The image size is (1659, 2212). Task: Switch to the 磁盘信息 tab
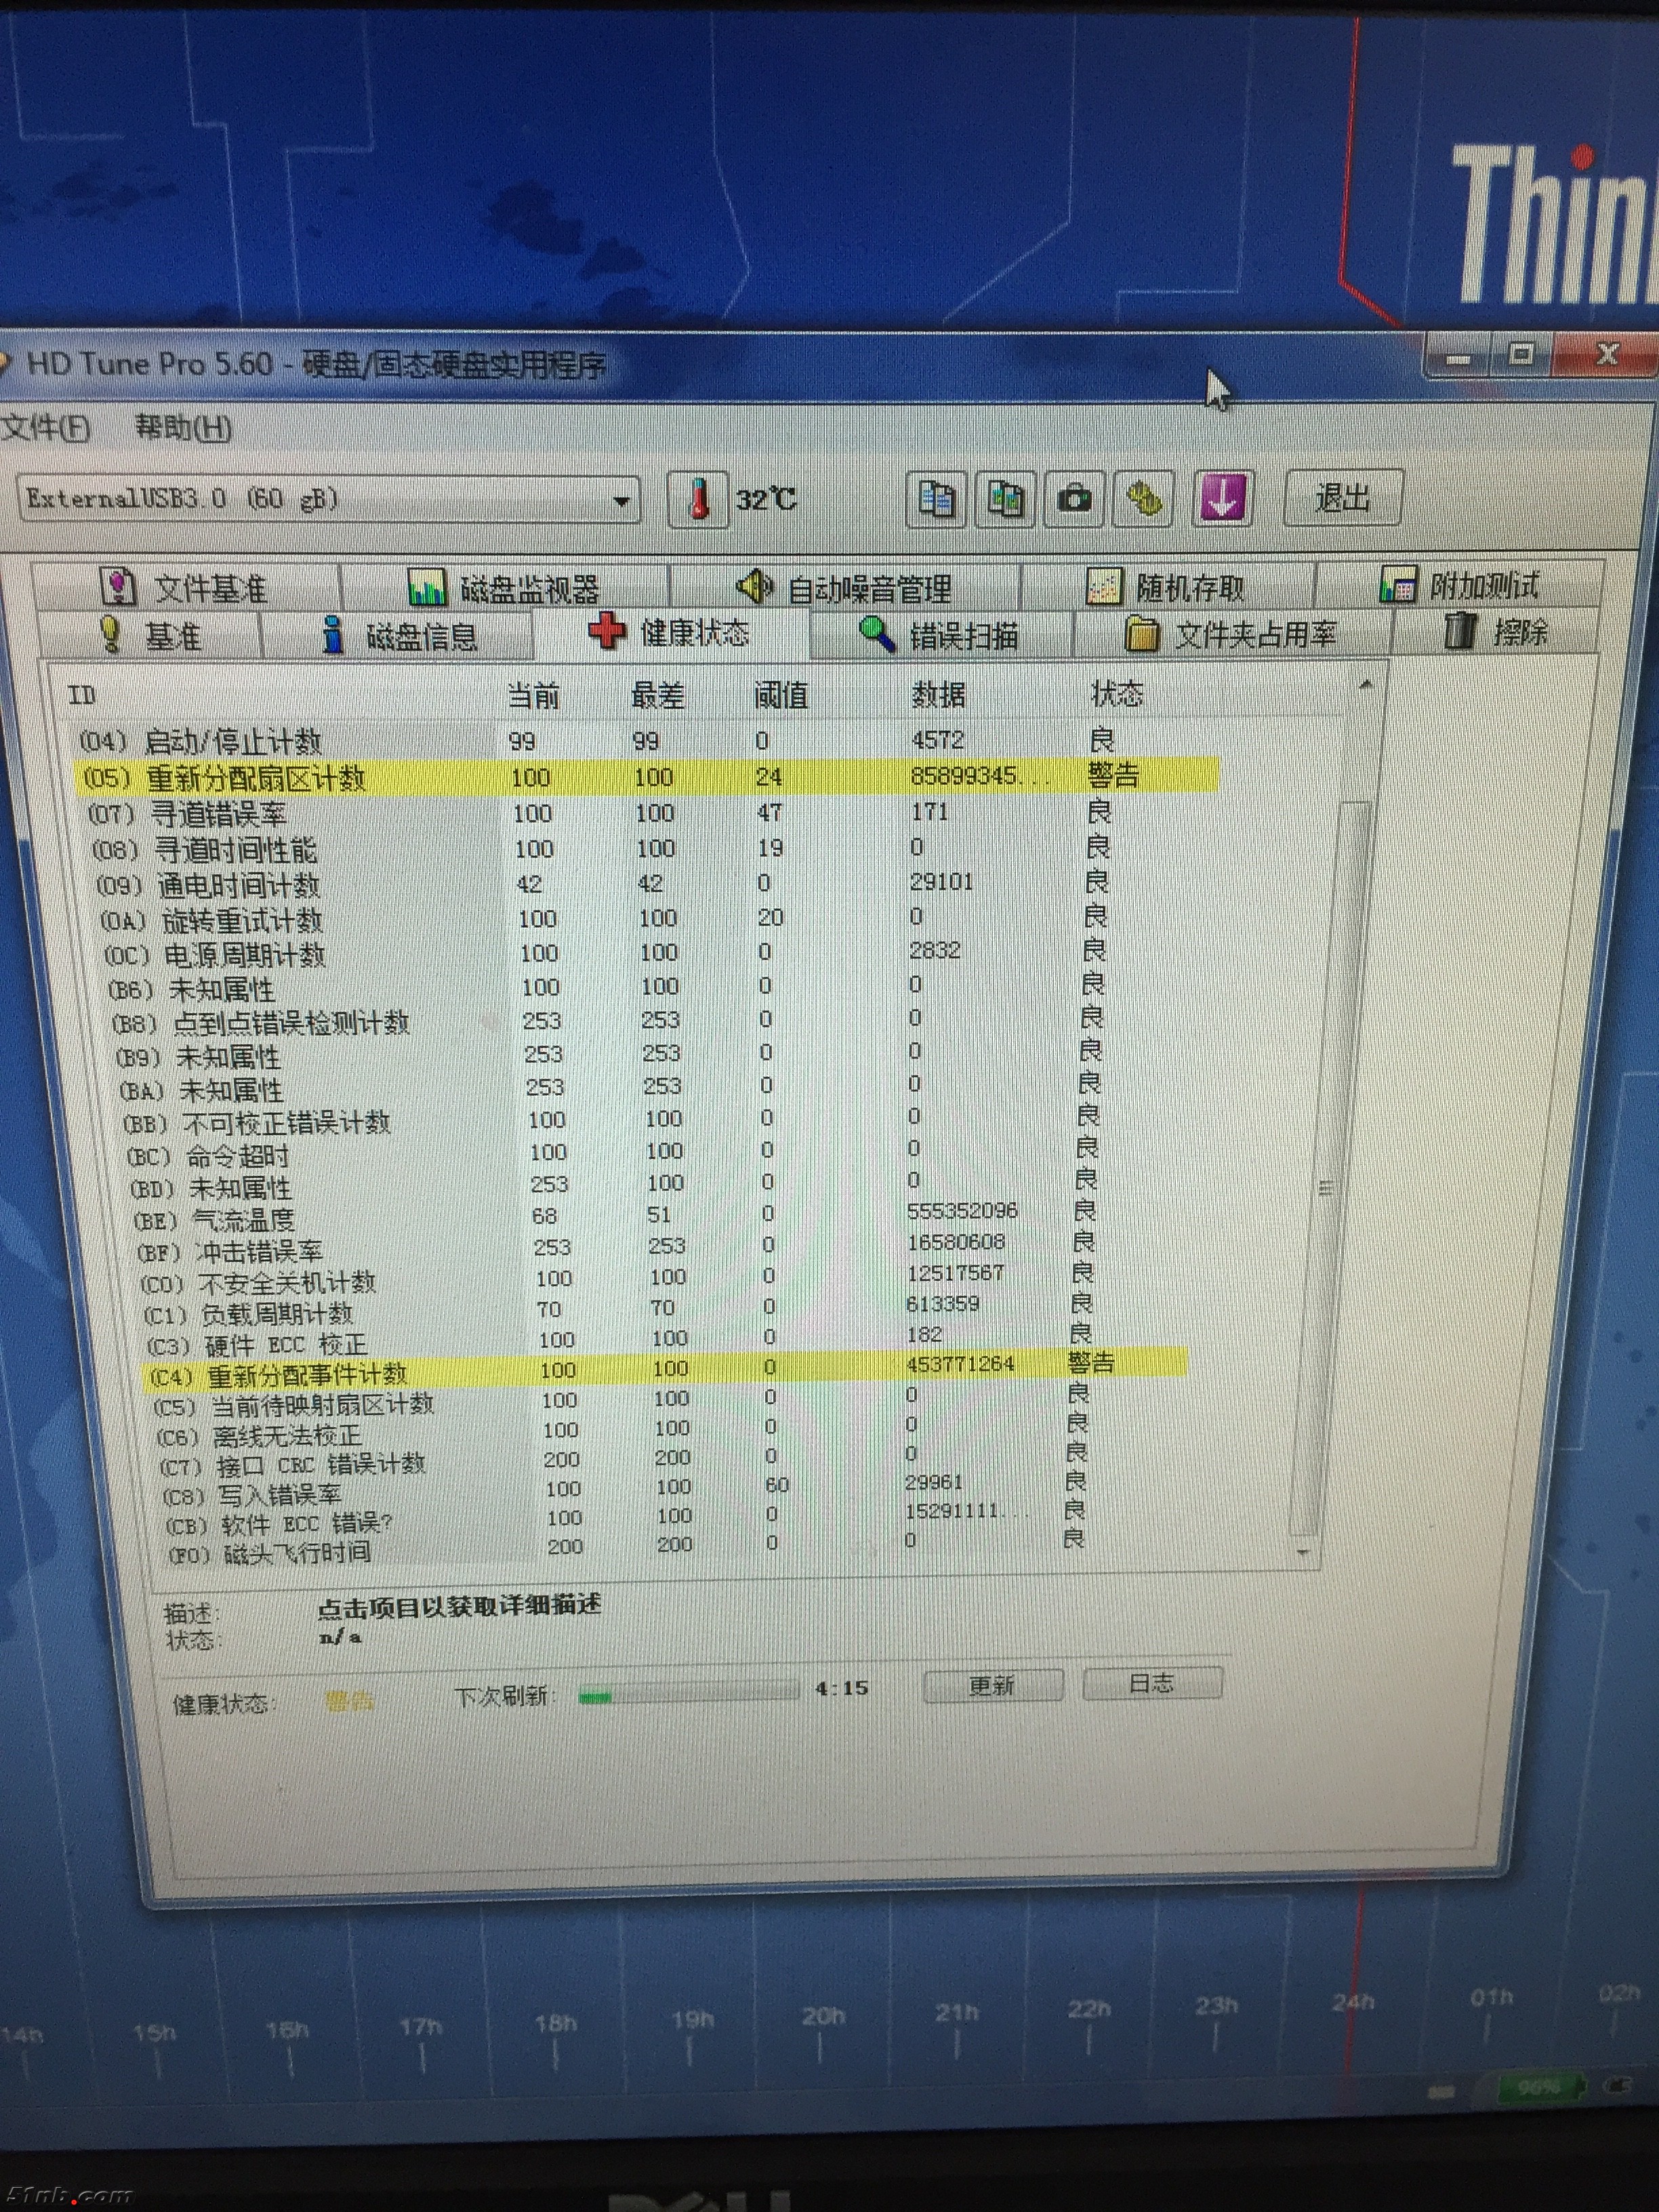coord(398,635)
